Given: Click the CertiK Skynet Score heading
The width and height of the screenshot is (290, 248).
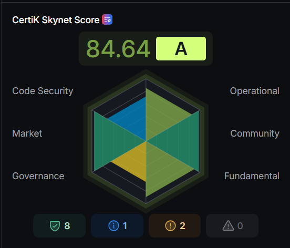Looking at the screenshot, I should click(x=56, y=20).
